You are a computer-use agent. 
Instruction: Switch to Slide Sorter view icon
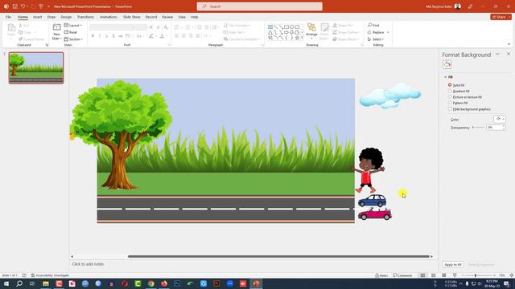coord(434,275)
